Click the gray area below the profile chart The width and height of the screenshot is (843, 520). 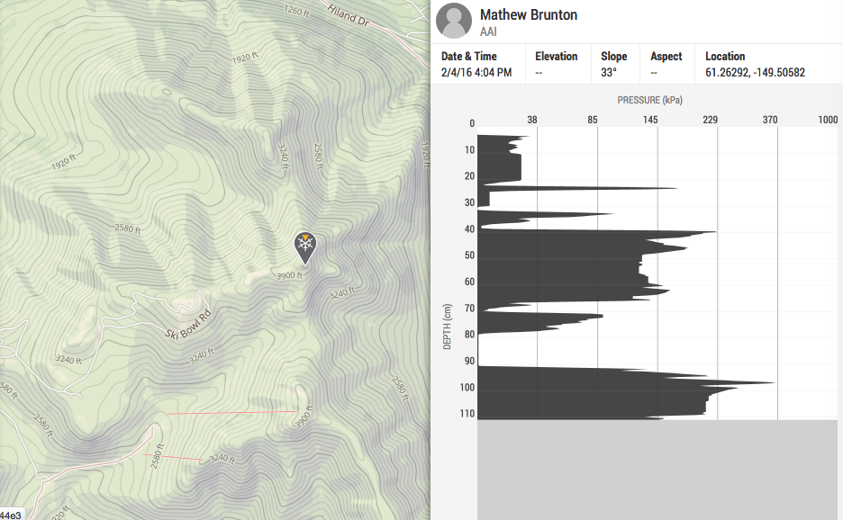coord(657,470)
